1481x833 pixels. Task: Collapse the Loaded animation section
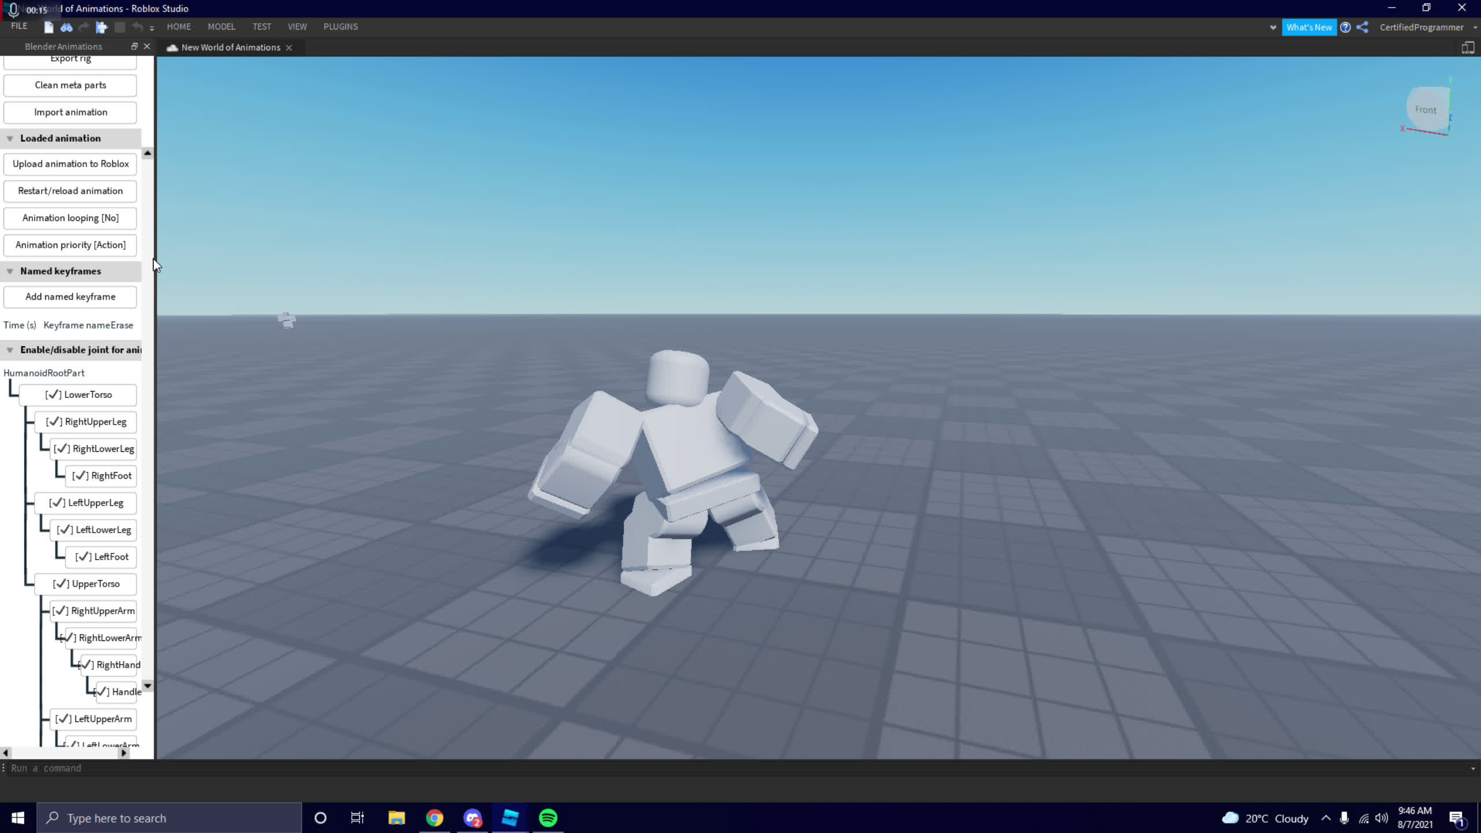(10, 138)
